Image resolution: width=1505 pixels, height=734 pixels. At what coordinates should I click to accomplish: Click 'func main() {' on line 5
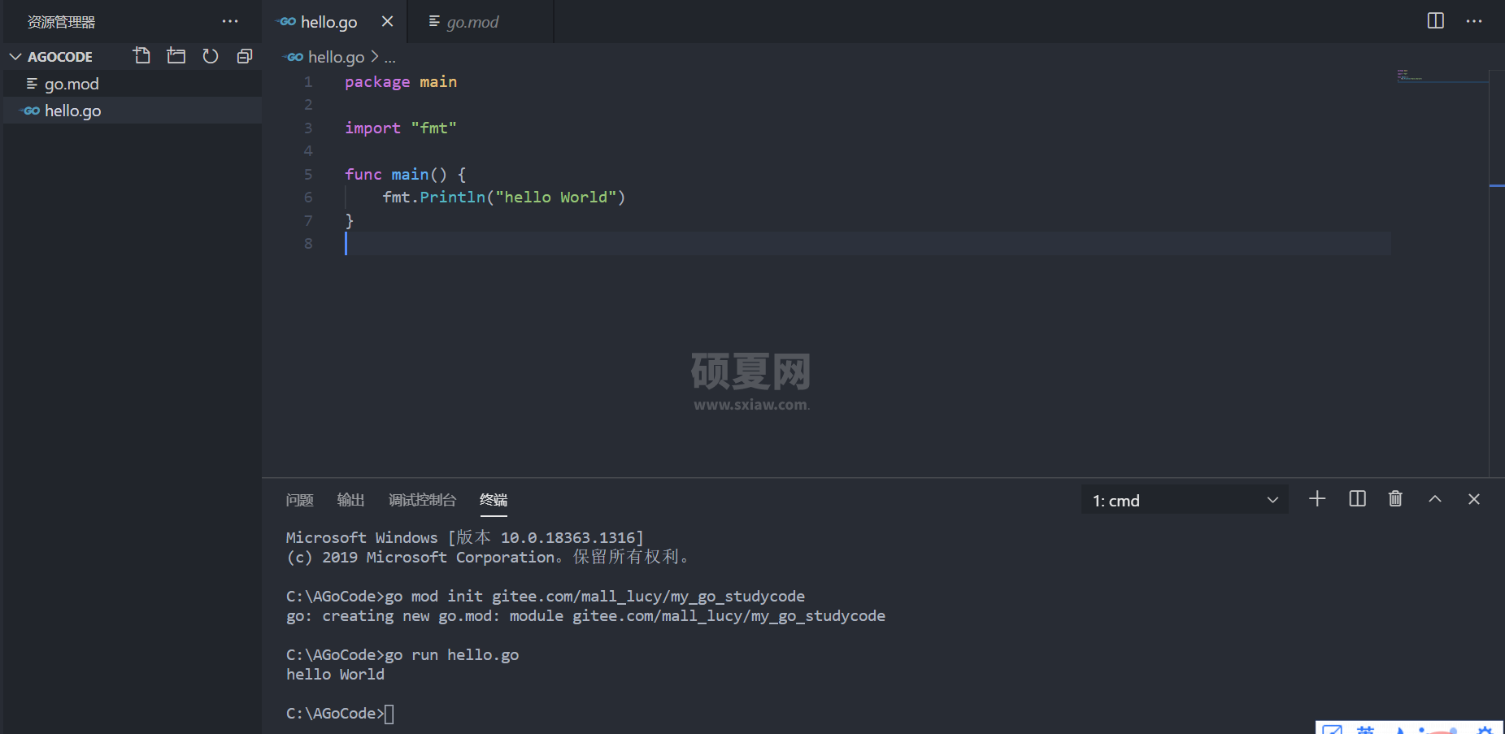pos(405,174)
